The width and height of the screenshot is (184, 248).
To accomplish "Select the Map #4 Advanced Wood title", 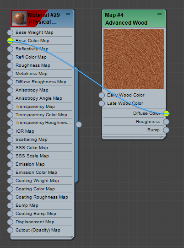I will [x=126, y=19].
